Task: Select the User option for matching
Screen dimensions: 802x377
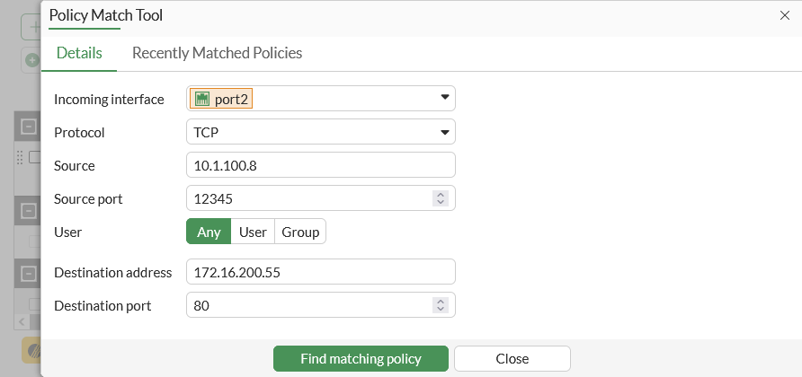Action: tap(253, 232)
